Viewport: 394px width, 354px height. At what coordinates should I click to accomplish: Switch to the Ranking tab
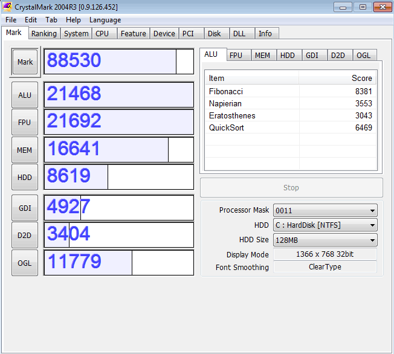point(44,34)
